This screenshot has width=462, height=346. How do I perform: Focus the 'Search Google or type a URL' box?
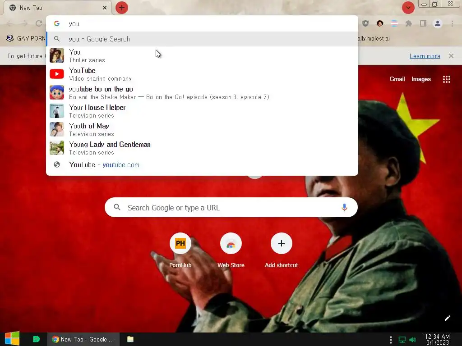(x=231, y=207)
